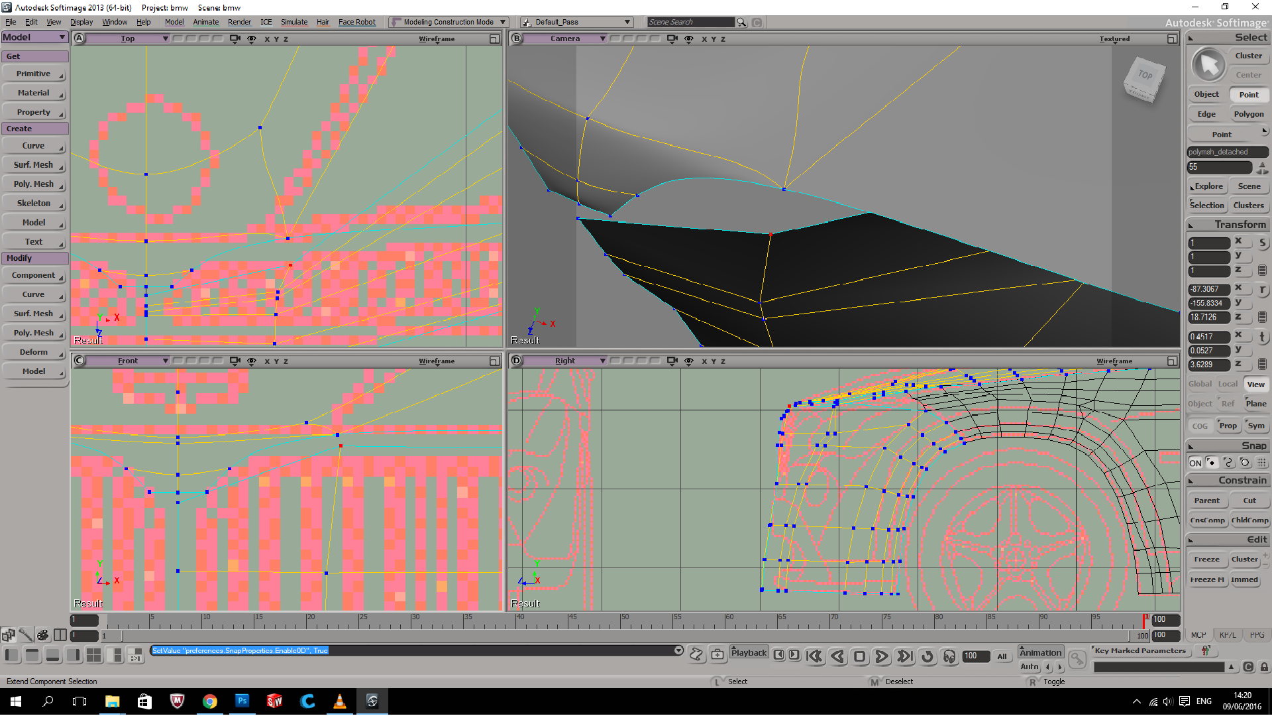Enable Plane transform mode
Screen dimensions: 1272x716
1255,404
